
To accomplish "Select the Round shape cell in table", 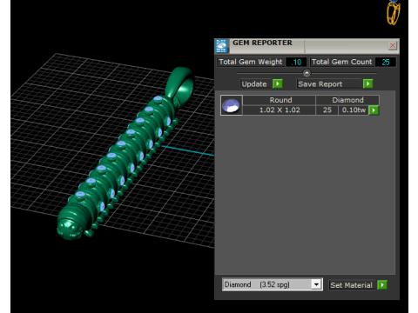I will click(x=280, y=100).
